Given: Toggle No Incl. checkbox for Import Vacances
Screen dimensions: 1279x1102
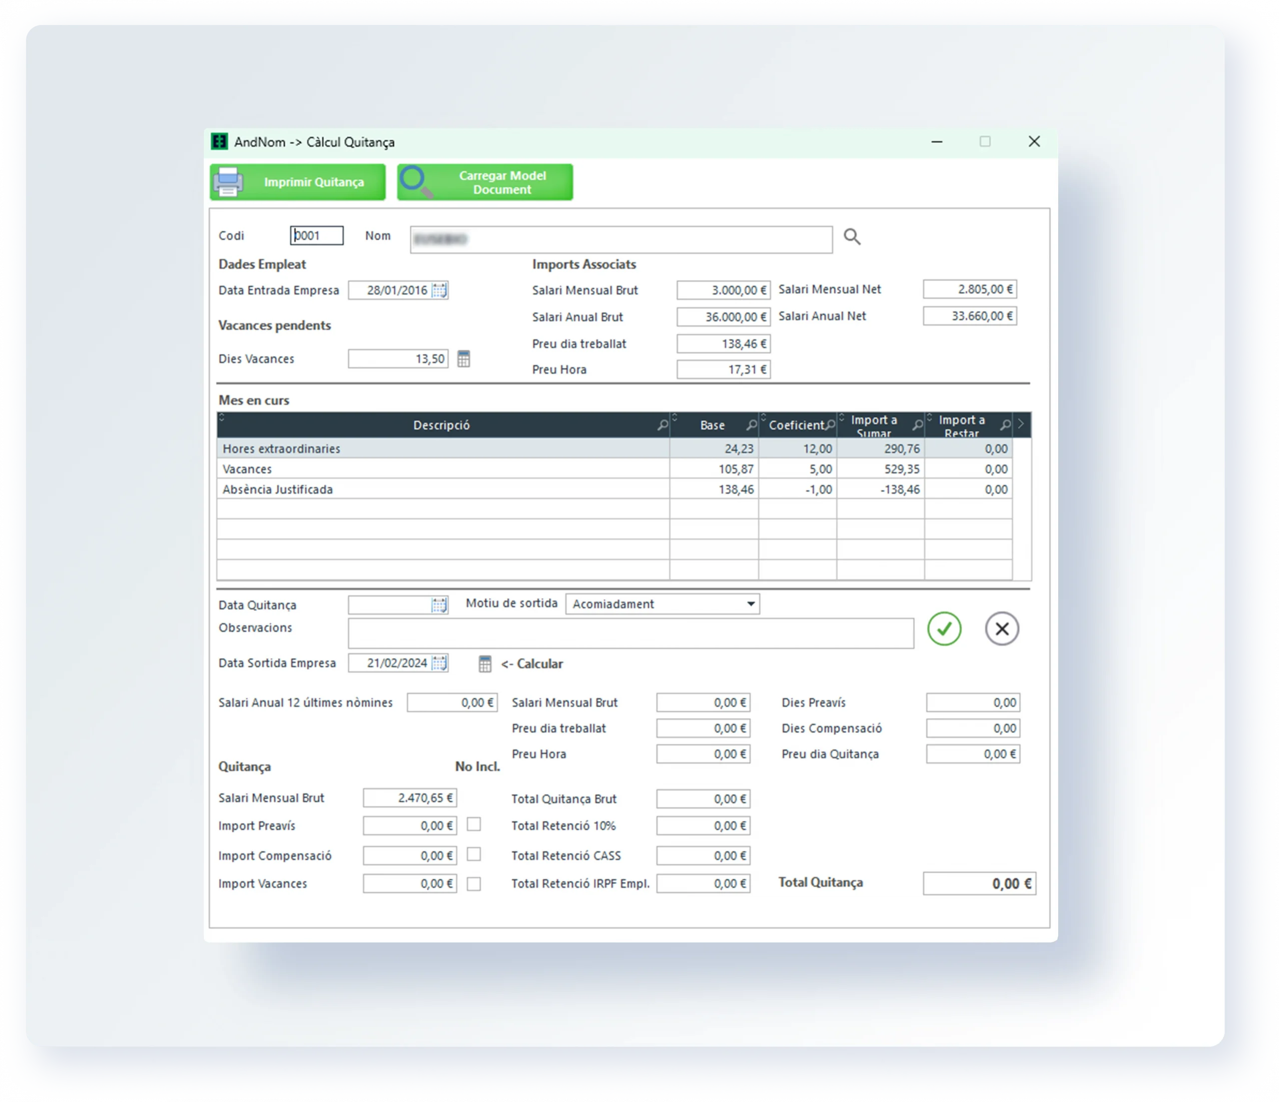Looking at the screenshot, I should click(474, 884).
